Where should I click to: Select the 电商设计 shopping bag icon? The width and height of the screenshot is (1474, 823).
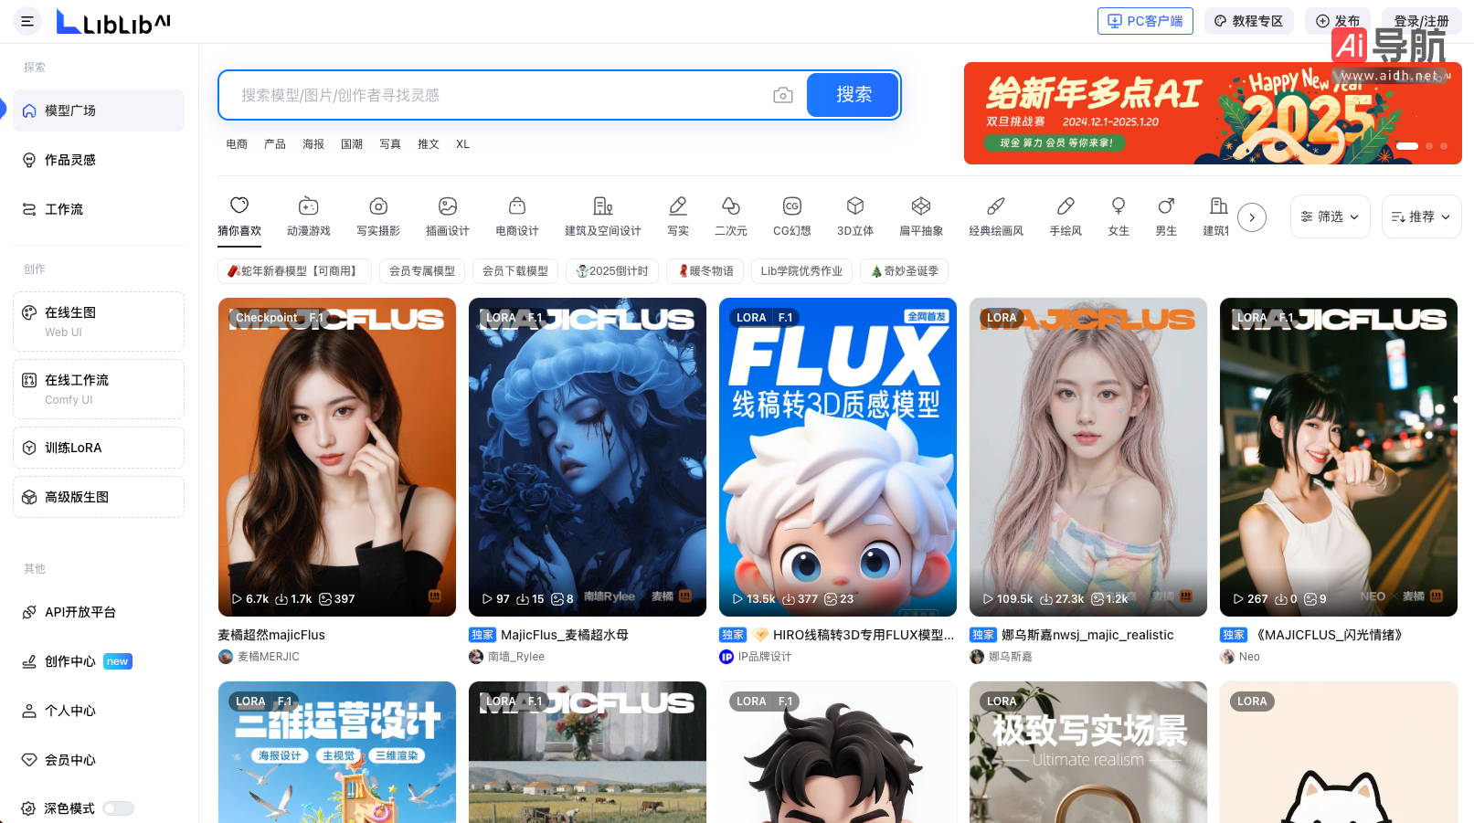[516, 206]
